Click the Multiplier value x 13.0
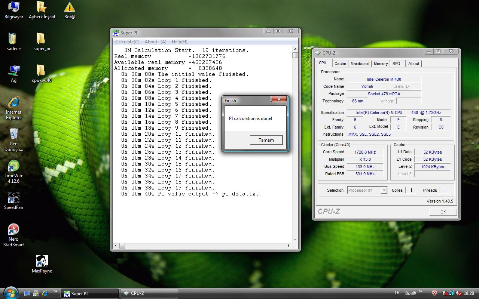 365,159
